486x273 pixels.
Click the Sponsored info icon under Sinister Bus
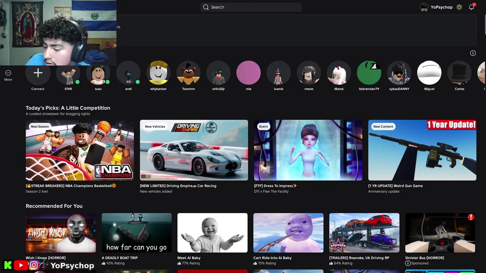coord(408,263)
